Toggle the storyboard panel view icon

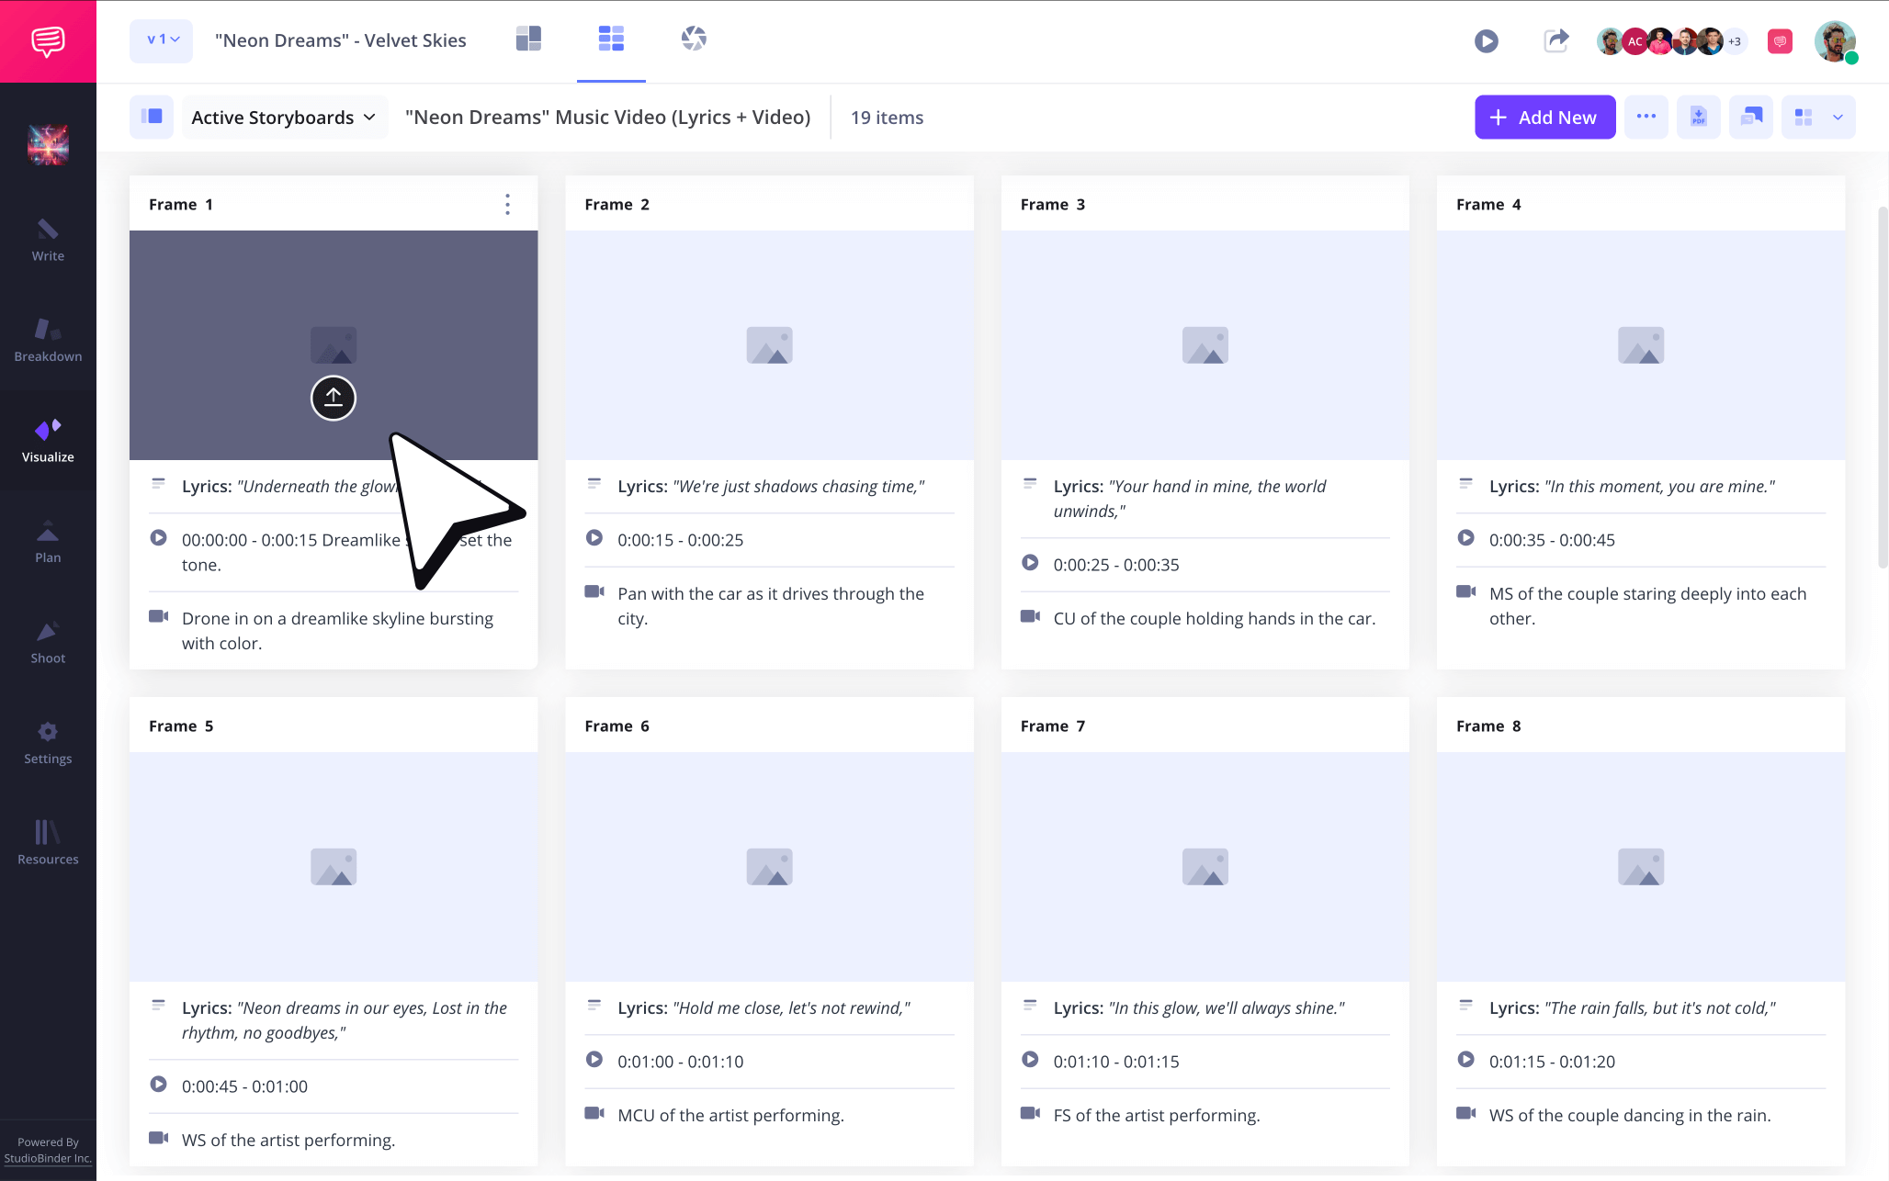tap(152, 117)
